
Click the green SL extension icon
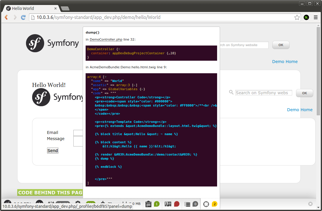pyautogui.click(x=306, y=18)
